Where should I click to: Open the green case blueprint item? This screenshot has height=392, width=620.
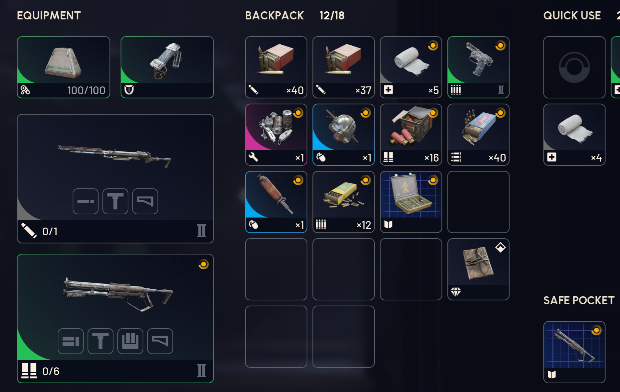point(411,202)
